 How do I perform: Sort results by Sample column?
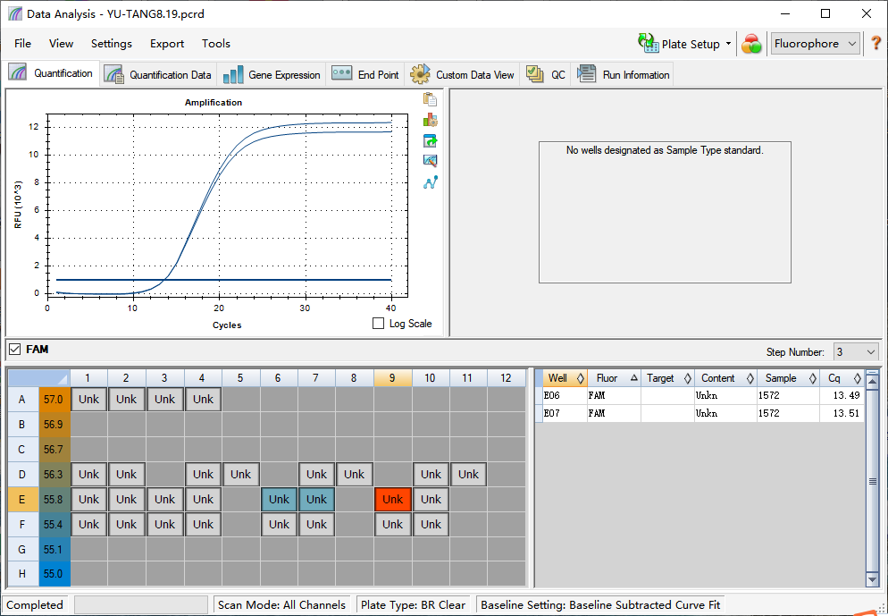point(788,378)
